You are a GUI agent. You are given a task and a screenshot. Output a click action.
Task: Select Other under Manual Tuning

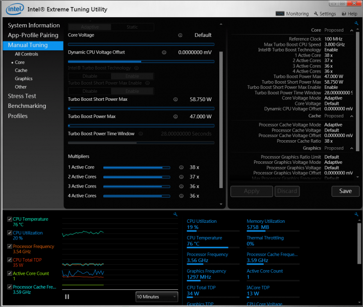tap(21, 87)
